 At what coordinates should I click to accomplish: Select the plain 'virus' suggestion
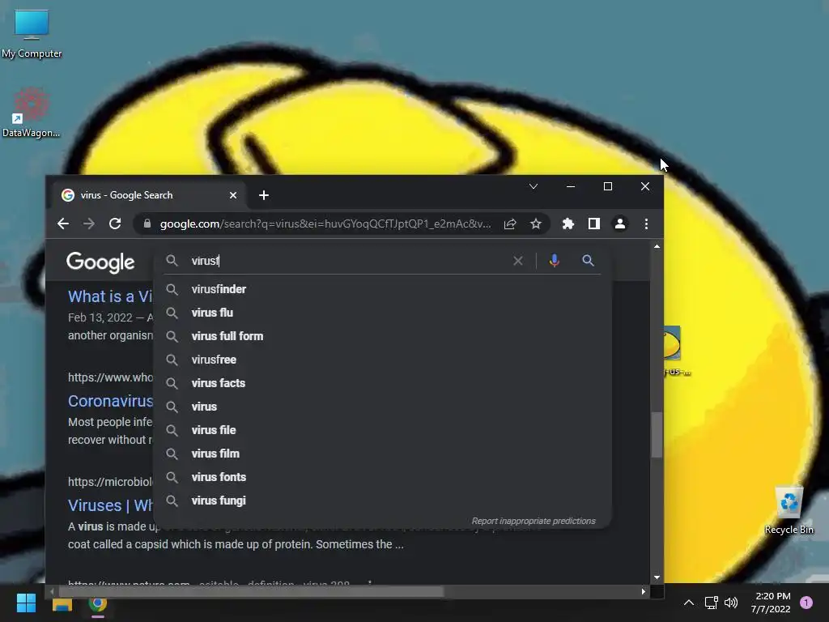pyautogui.click(x=383, y=407)
